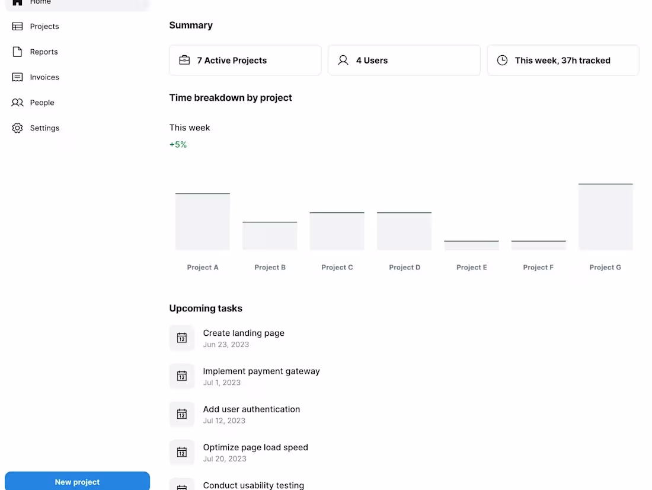Click the user icon beside 4 Users
The image size is (652, 490).
point(342,60)
